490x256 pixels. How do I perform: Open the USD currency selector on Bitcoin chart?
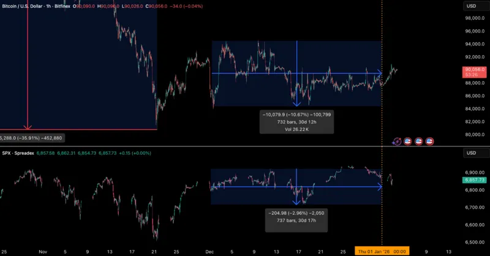[x=471, y=6]
